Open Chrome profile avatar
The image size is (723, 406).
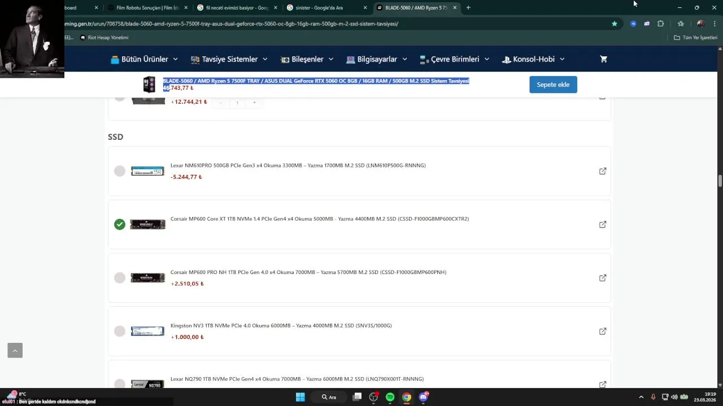(700, 24)
